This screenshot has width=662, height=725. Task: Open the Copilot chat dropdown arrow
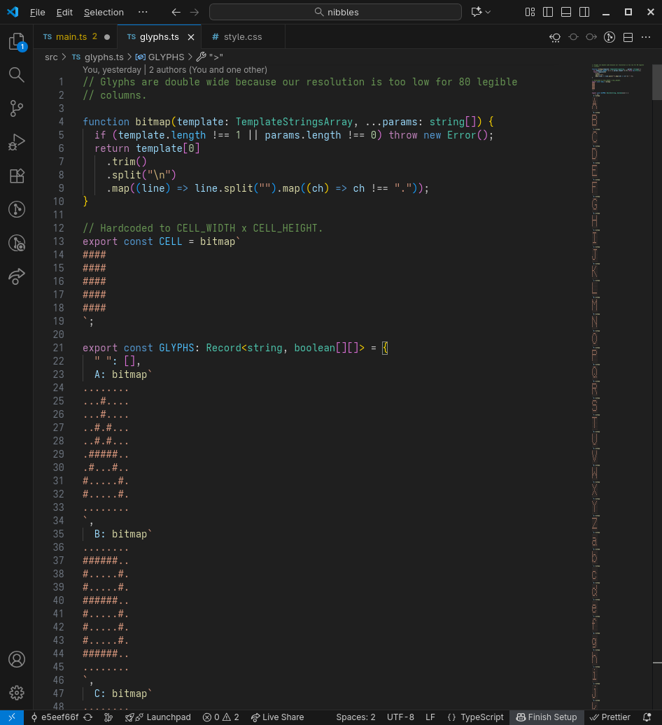tap(488, 12)
